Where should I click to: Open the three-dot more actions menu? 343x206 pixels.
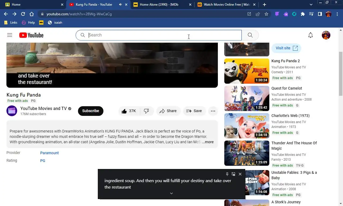pos(213,111)
